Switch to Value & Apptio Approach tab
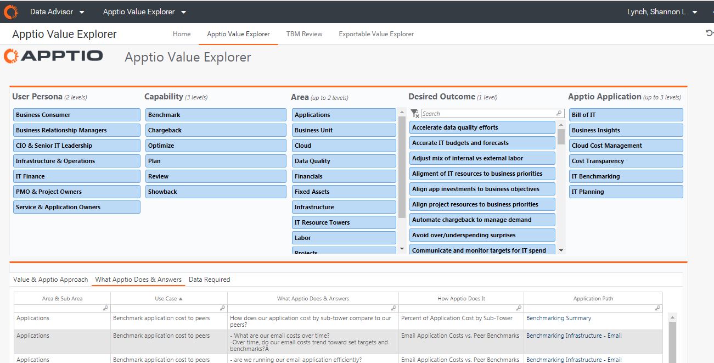This screenshot has width=714, height=363. click(x=50, y=280)
